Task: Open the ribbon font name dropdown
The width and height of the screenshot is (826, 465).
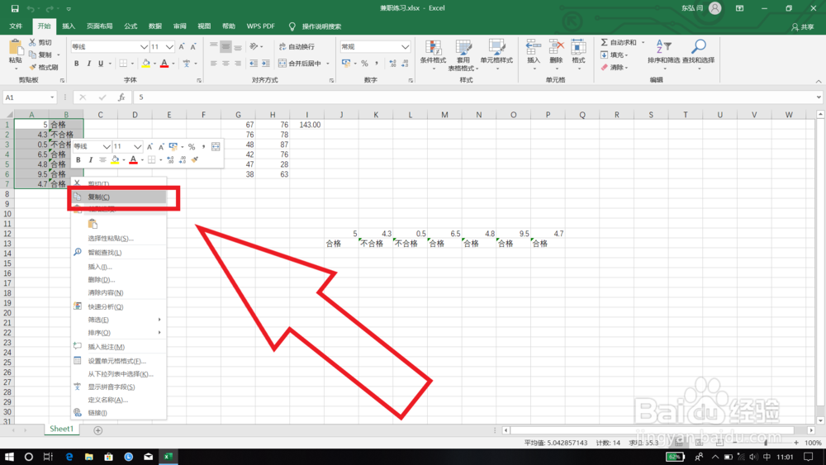Action: tap(143, 47)
